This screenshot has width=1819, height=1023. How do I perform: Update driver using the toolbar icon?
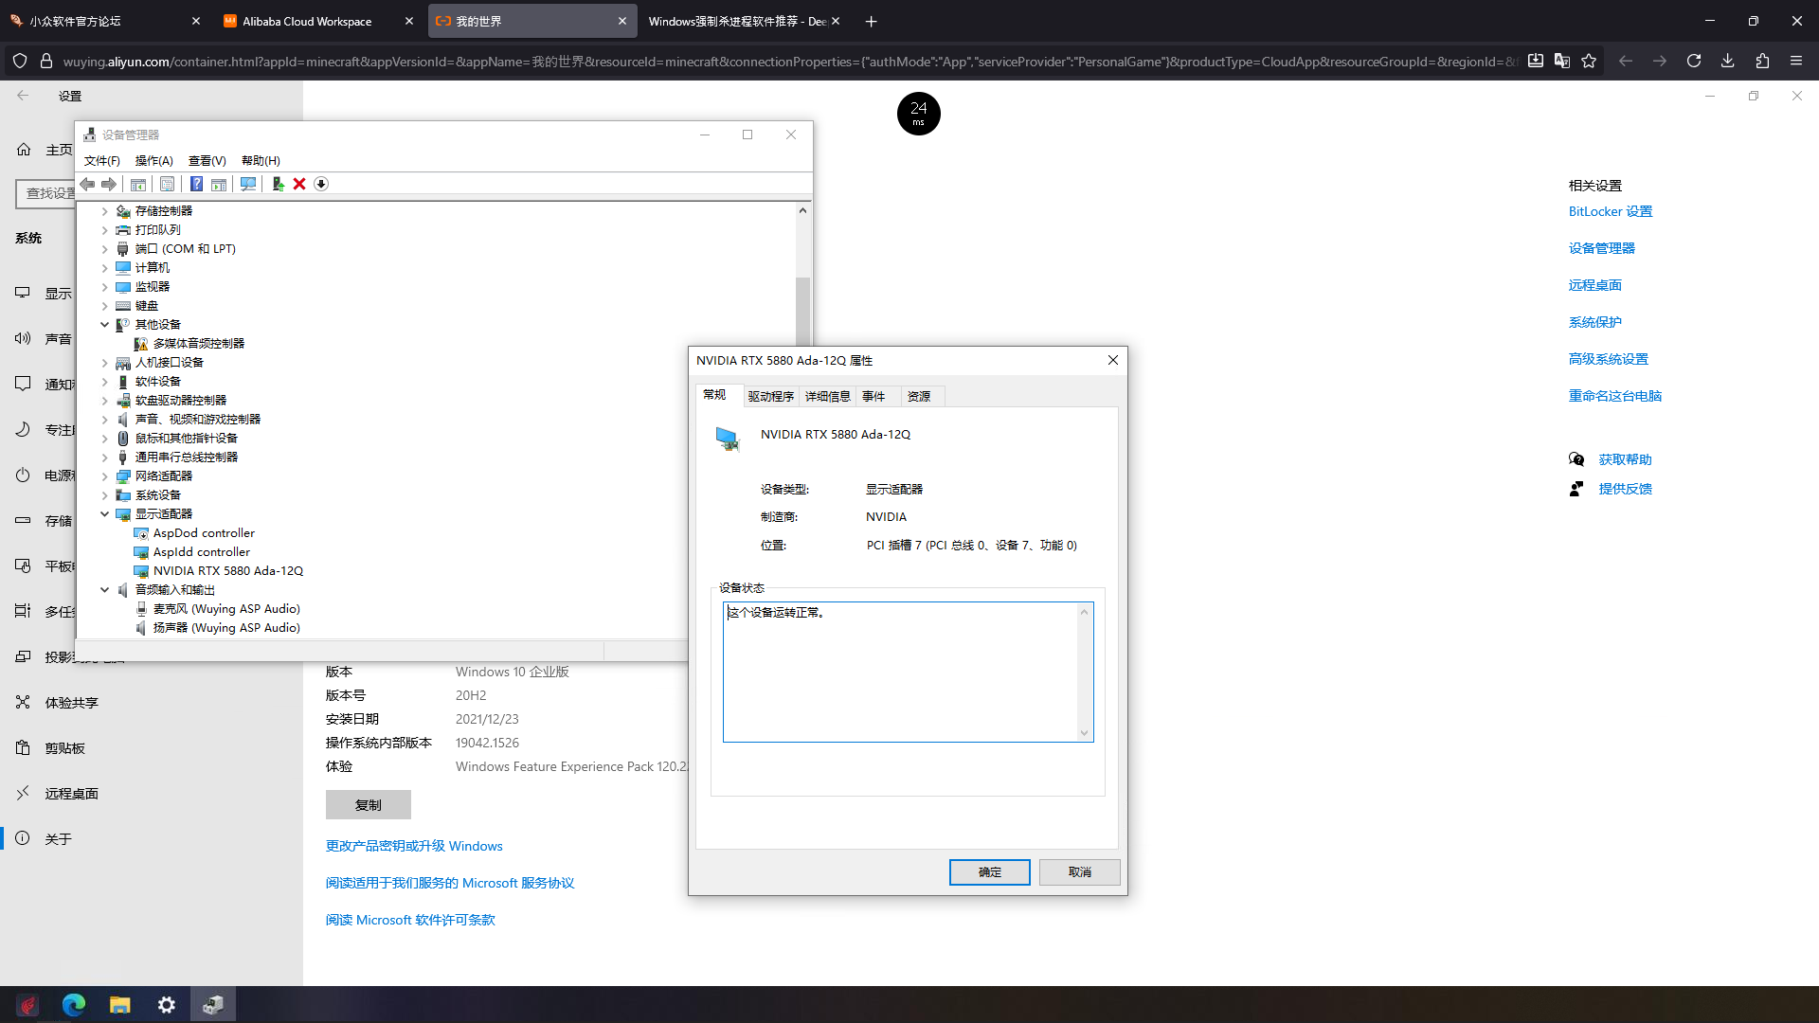coord(278,183)
